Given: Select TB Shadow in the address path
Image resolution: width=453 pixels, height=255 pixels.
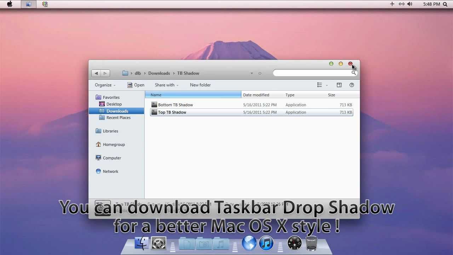Looking at the screenshot, I should [x=188, y=73].
